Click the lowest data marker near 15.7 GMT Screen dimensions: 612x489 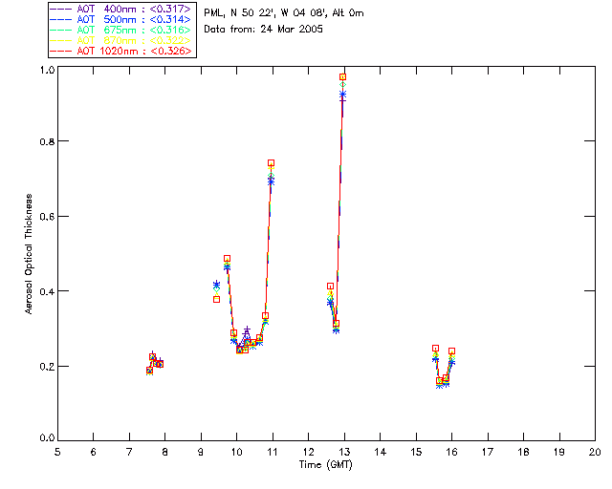(x=440, y=383)
